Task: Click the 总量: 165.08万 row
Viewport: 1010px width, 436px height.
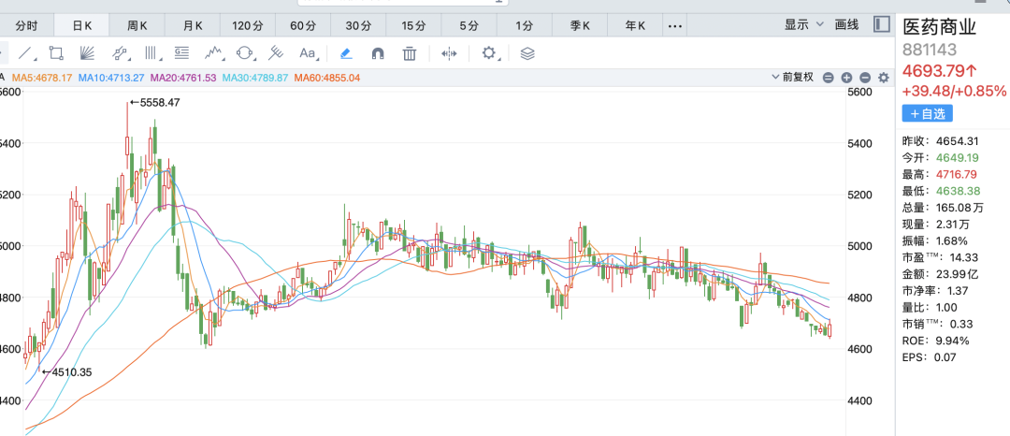Action: tap(943, 208)
